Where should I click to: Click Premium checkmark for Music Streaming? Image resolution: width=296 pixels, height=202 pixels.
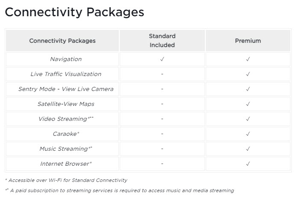tap(248, 149)
